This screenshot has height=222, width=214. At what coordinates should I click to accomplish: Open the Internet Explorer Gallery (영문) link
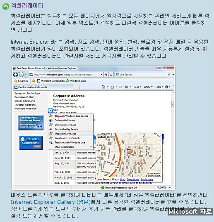click(x=50, y=202)
